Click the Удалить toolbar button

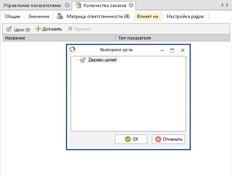click(x=79, y=29)
